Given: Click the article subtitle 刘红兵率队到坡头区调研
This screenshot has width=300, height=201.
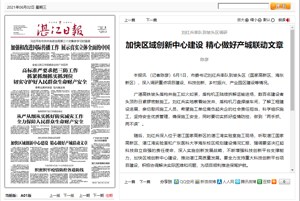Looking at the screenshot, I should point(204,33).
